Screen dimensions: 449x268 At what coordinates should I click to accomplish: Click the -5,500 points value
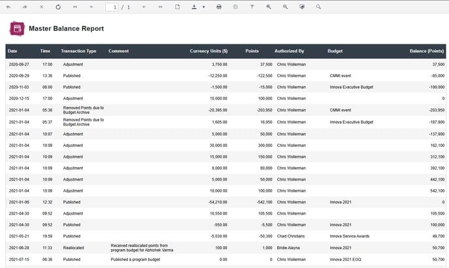pos(266,225)
